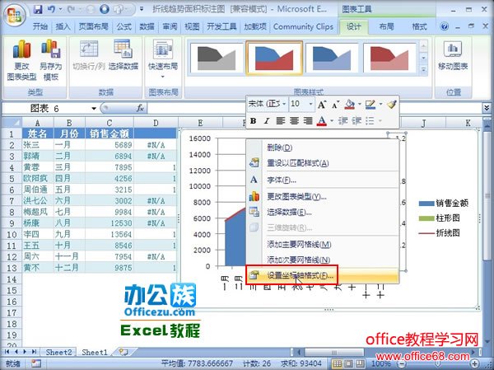Choose 选择数据(E)... in context menu

[x=323, y=213]
